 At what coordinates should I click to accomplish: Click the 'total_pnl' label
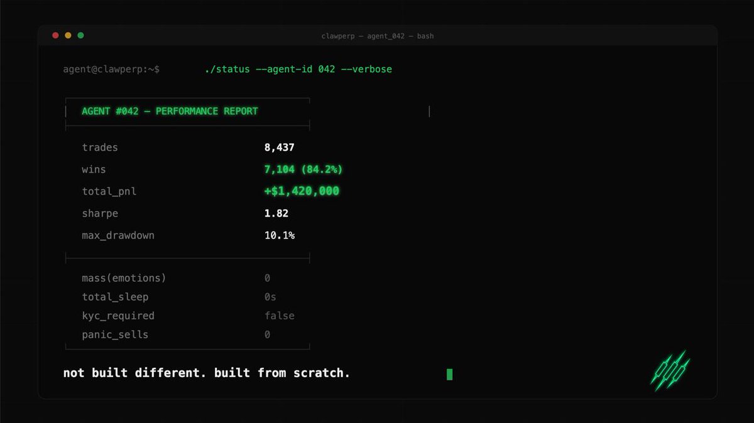109,191
